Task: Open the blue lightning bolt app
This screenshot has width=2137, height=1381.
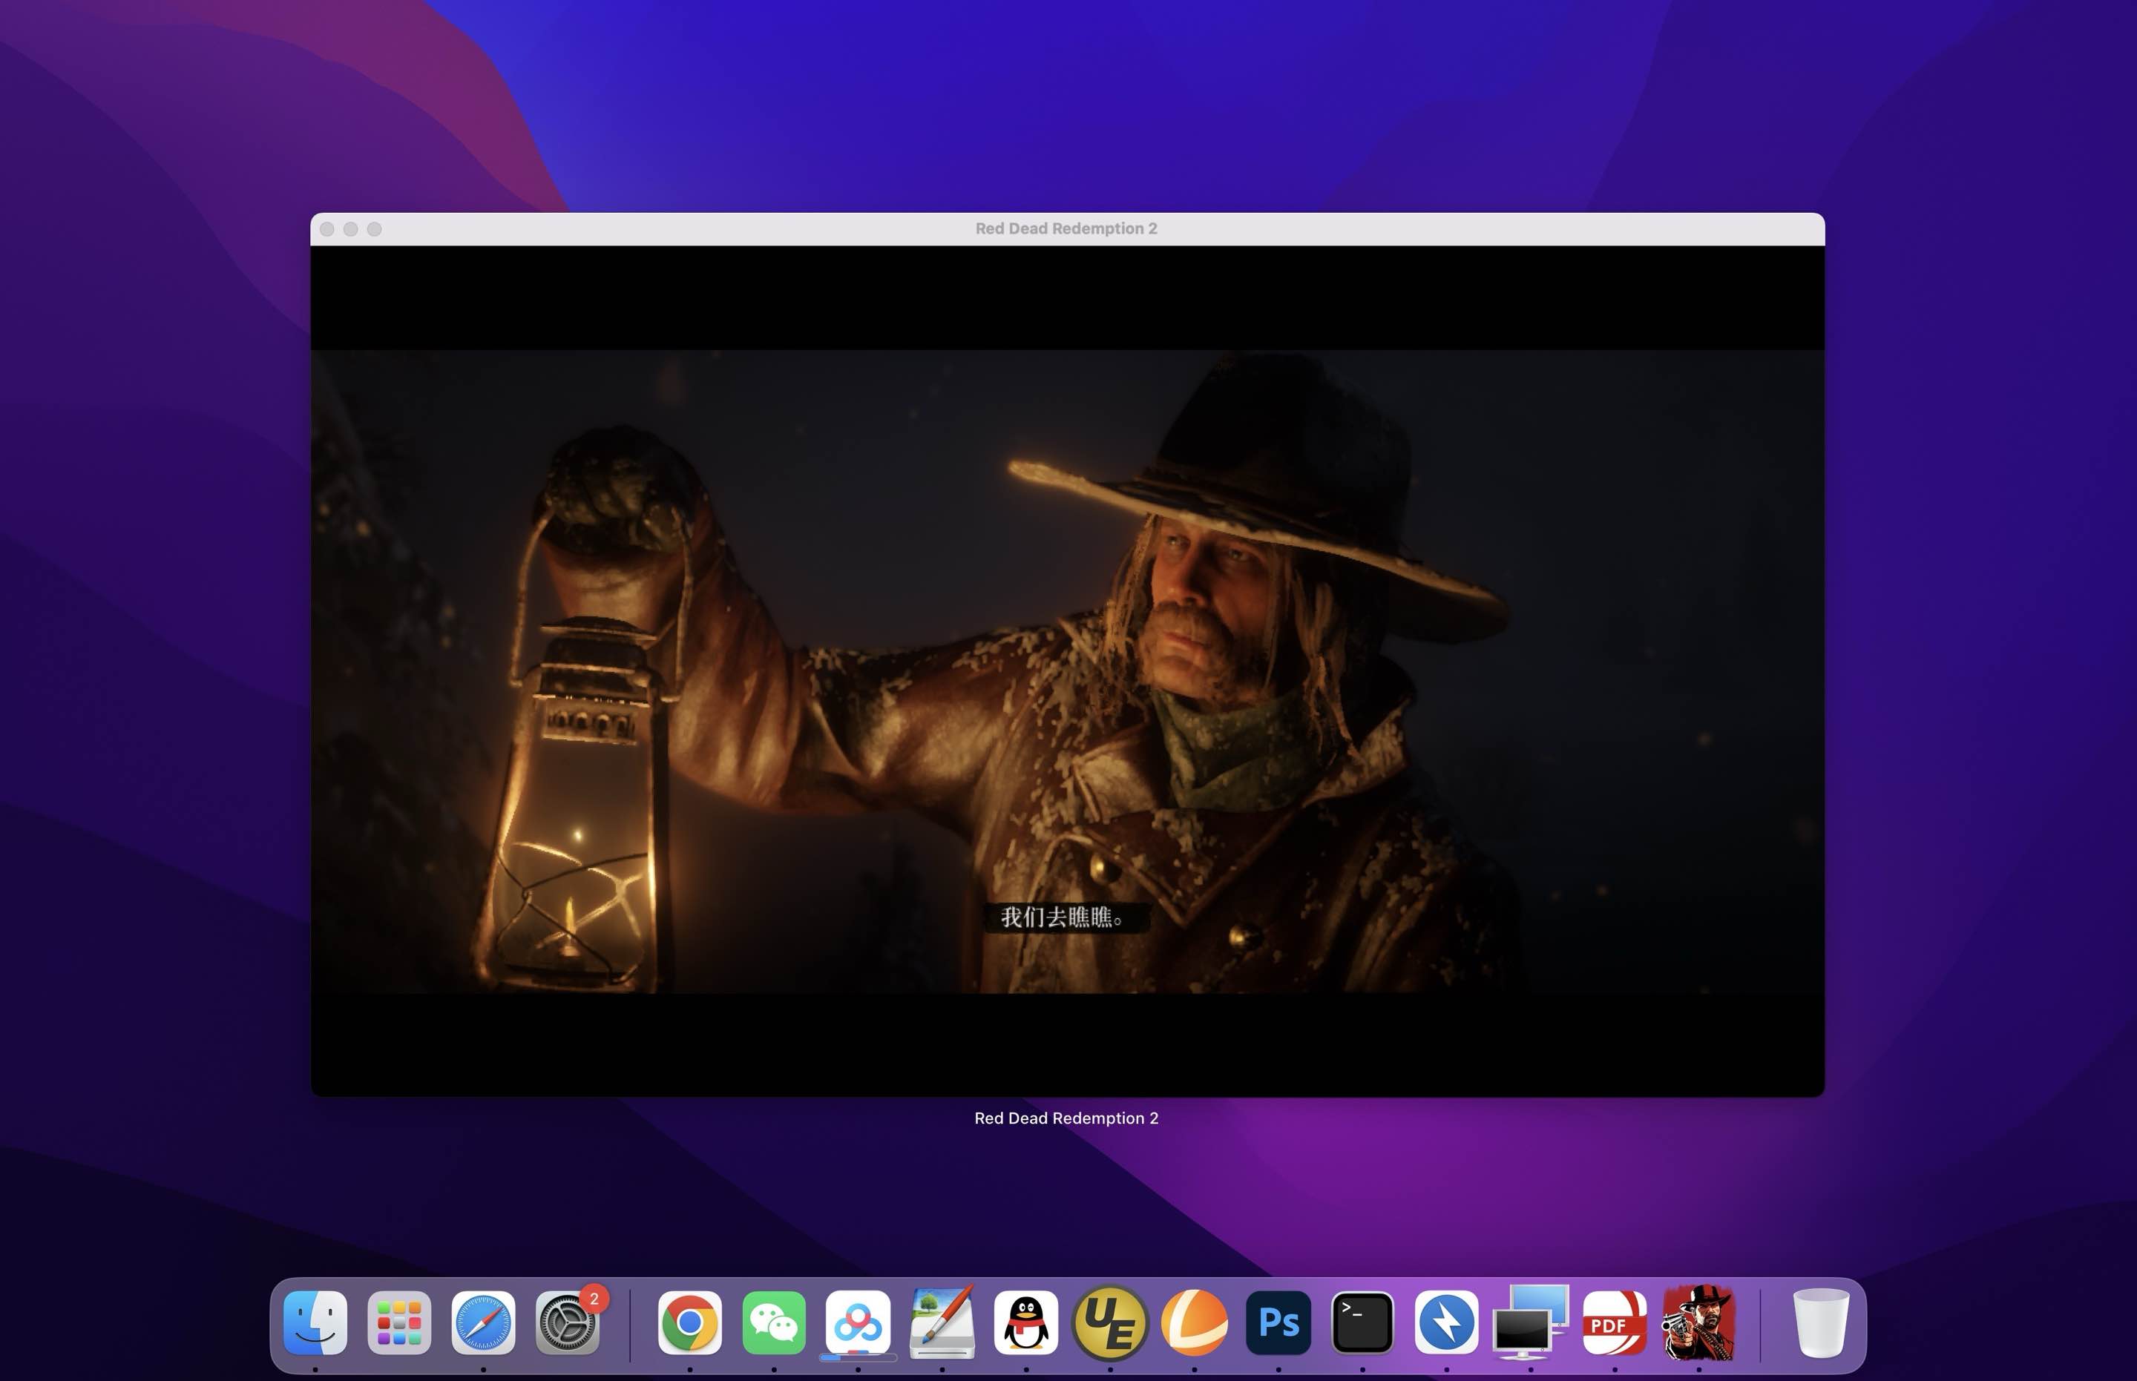Action: pyautogui.click(x=1447, y=1322)
